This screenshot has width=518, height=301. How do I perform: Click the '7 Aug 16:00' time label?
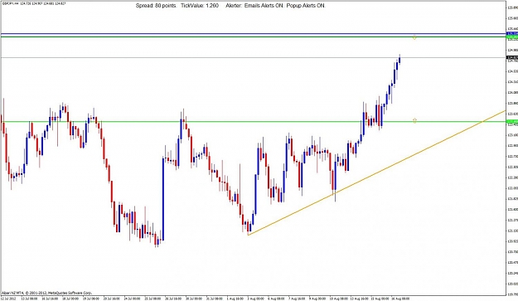pyautogui.click(x=297, y=299)
